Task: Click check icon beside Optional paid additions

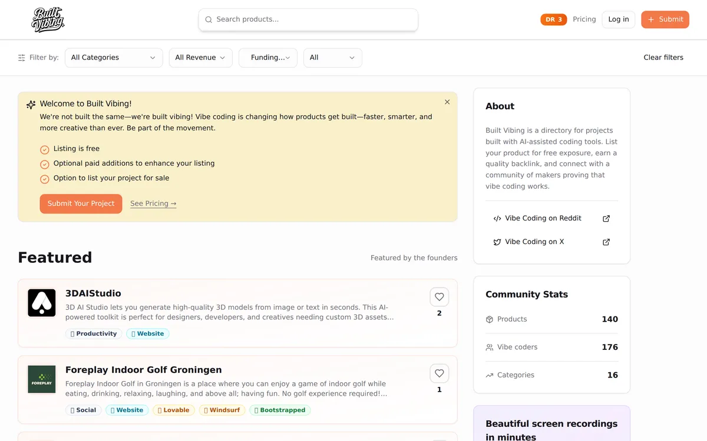Action: 45,164
